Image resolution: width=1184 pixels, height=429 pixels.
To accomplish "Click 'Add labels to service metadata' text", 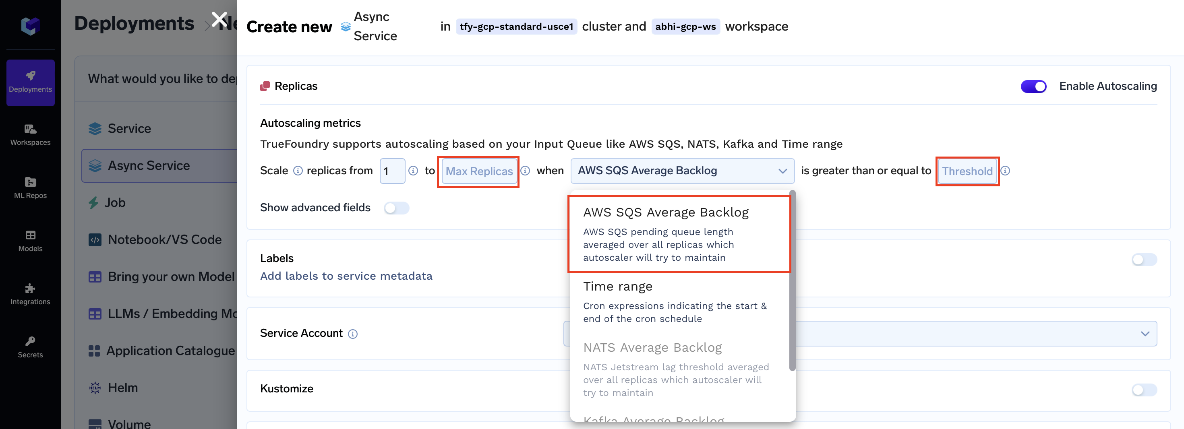I will (346, 276).
